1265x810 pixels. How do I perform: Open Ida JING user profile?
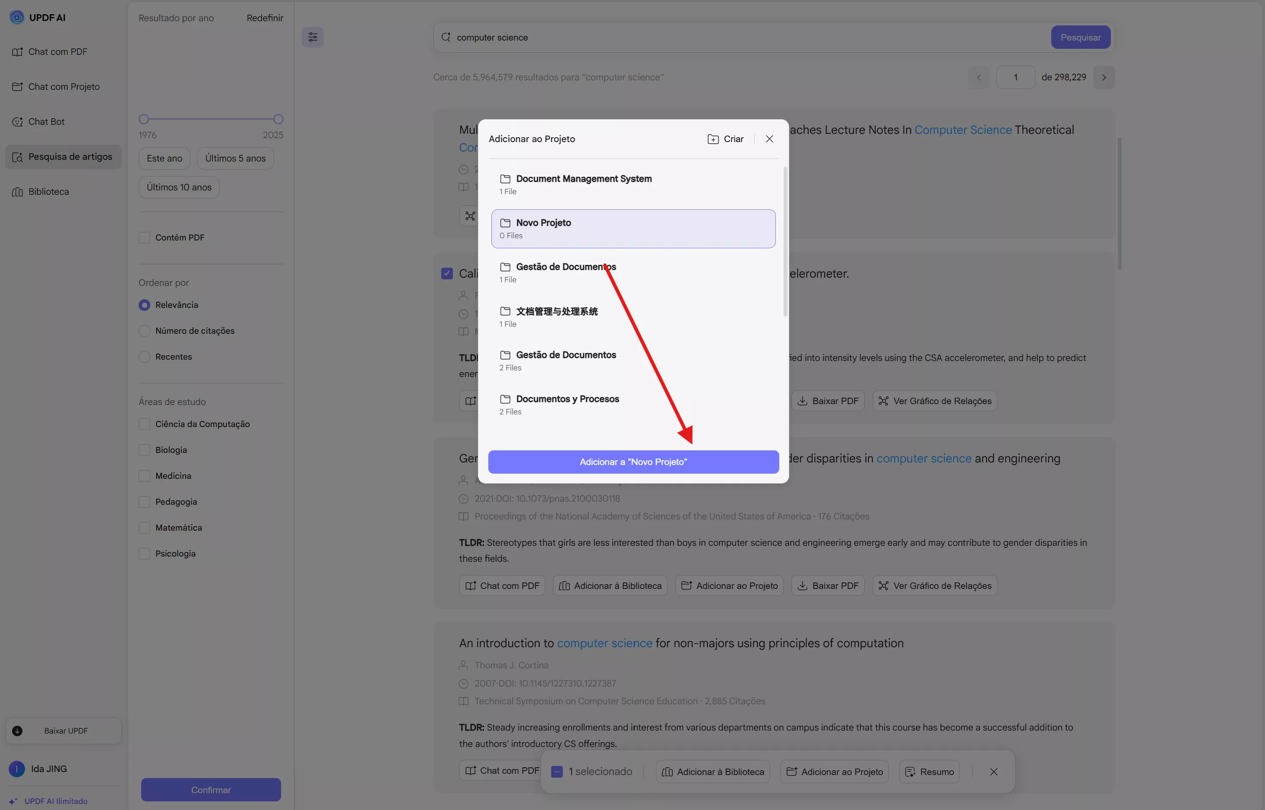pos(38,769)
